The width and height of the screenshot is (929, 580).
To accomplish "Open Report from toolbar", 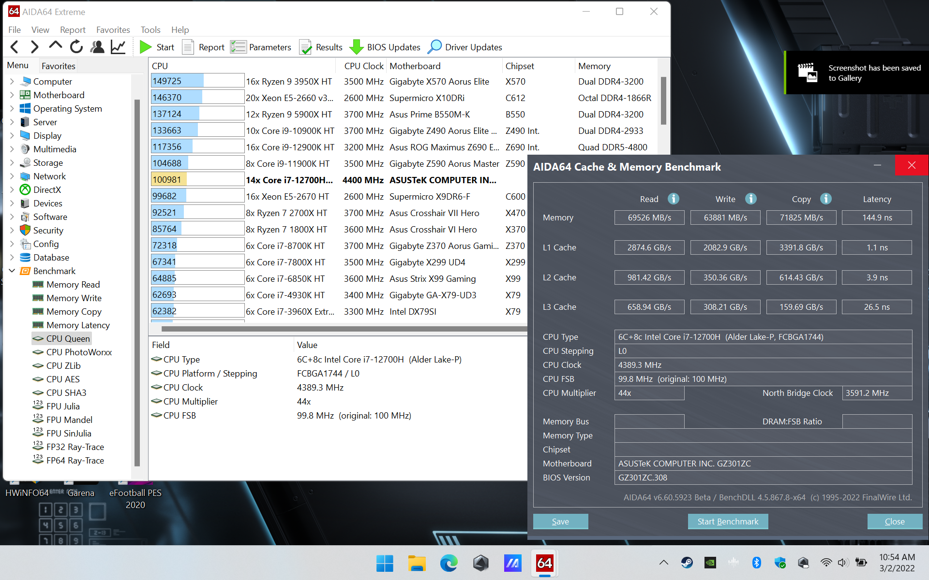I will pyautogui.click(x=203, y=47).
